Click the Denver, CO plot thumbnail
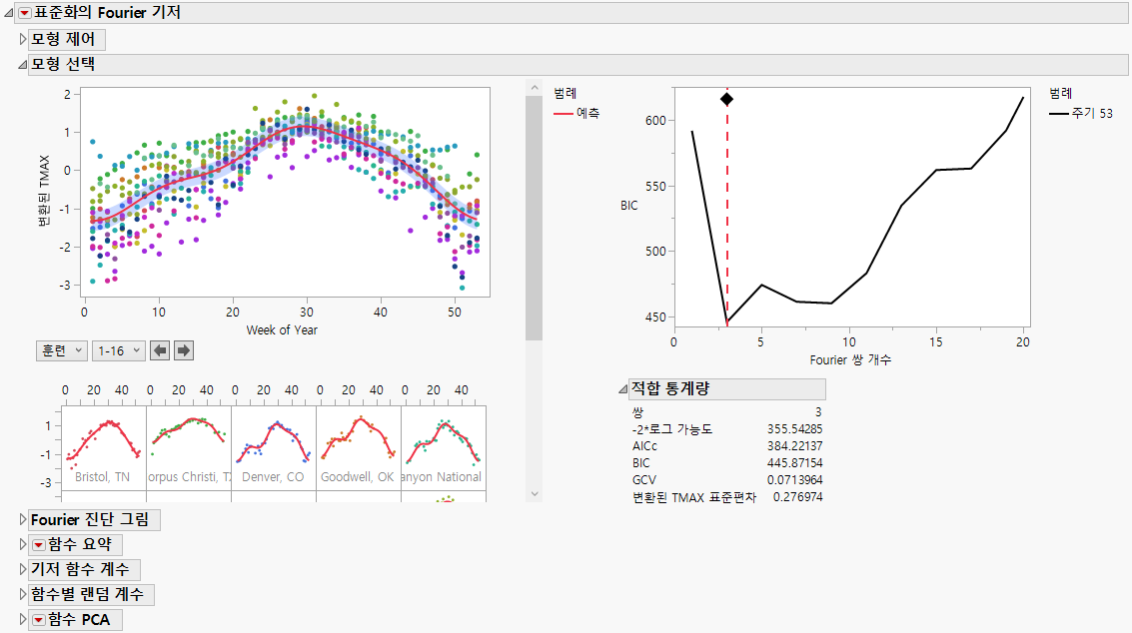The width and height of the screenshot is (1132, 633). tap(273, 439)
